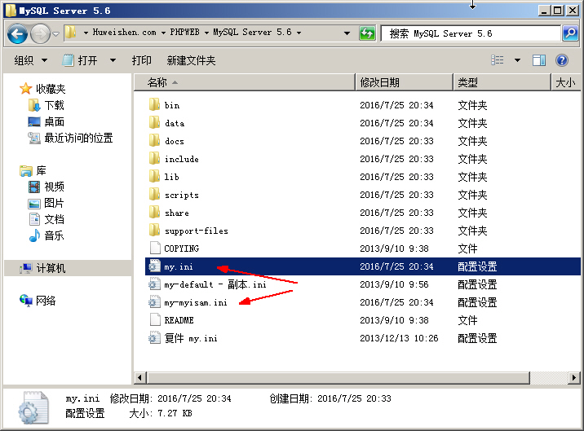Expand the 组织 (Organize) menu
Viewport: 584px width, 431px height.
(31, 60)
